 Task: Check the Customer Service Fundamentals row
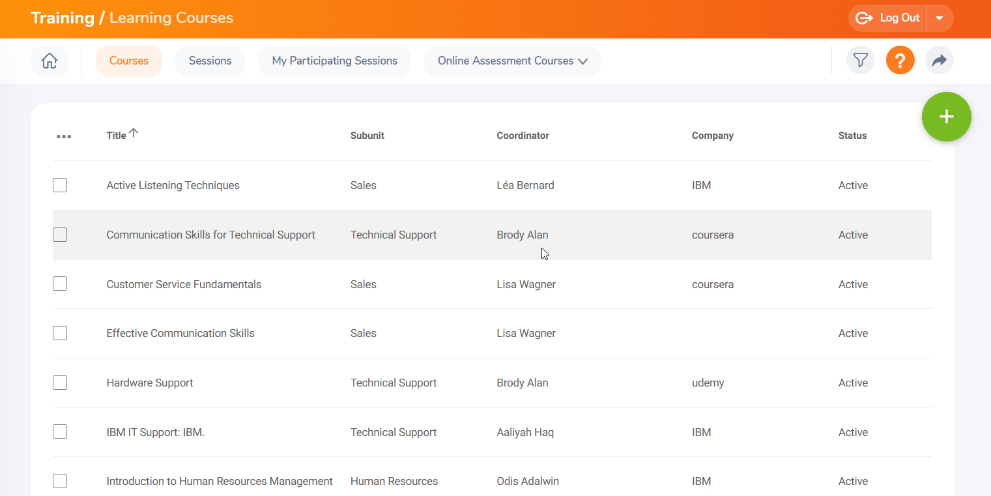[x=60, y=284]
